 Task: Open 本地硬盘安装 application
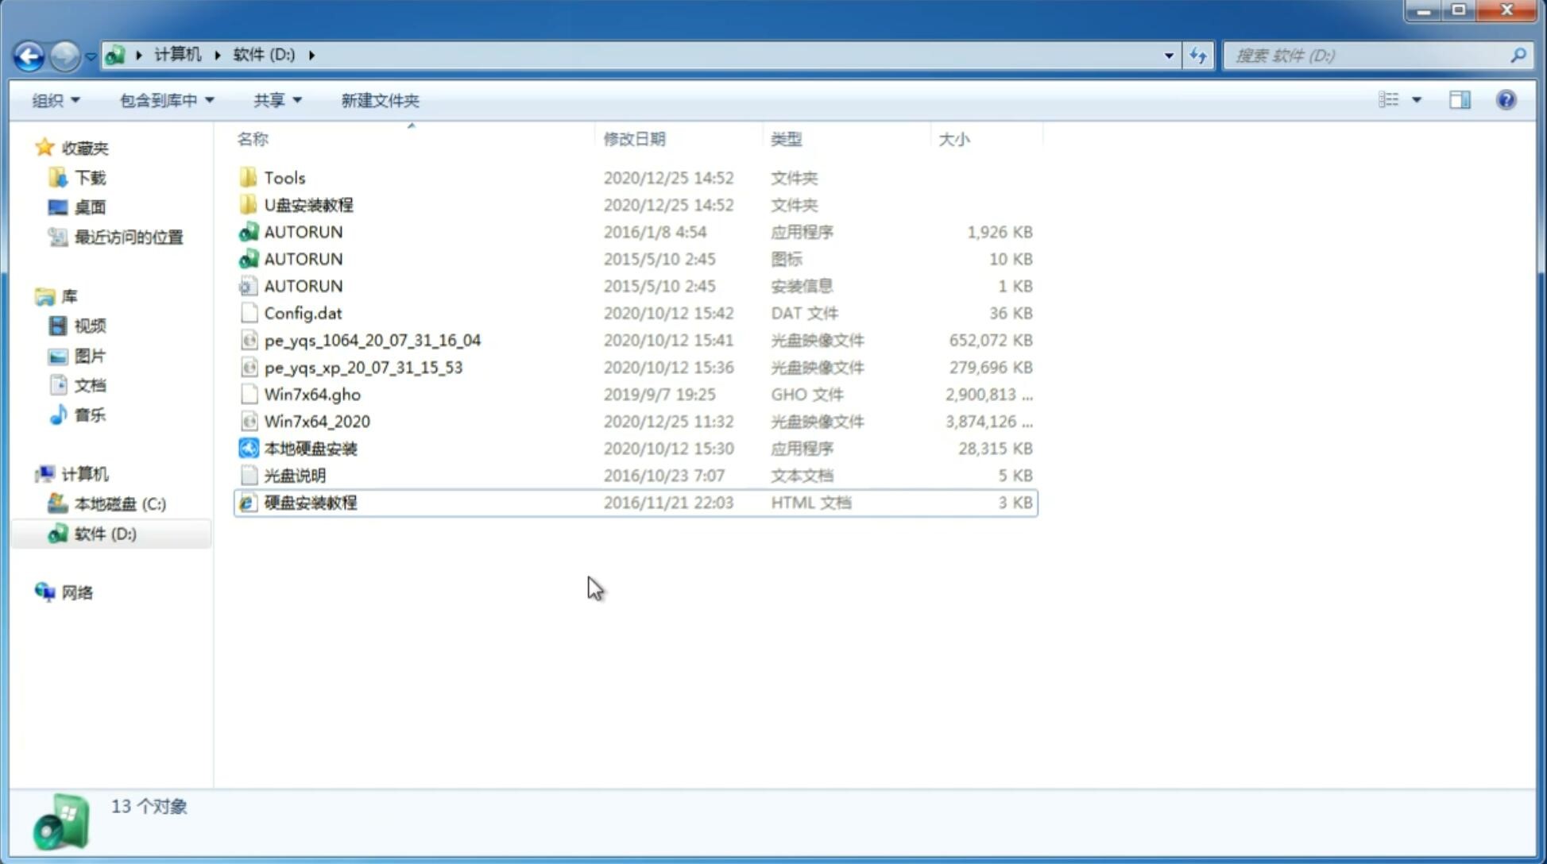[310, 448]
